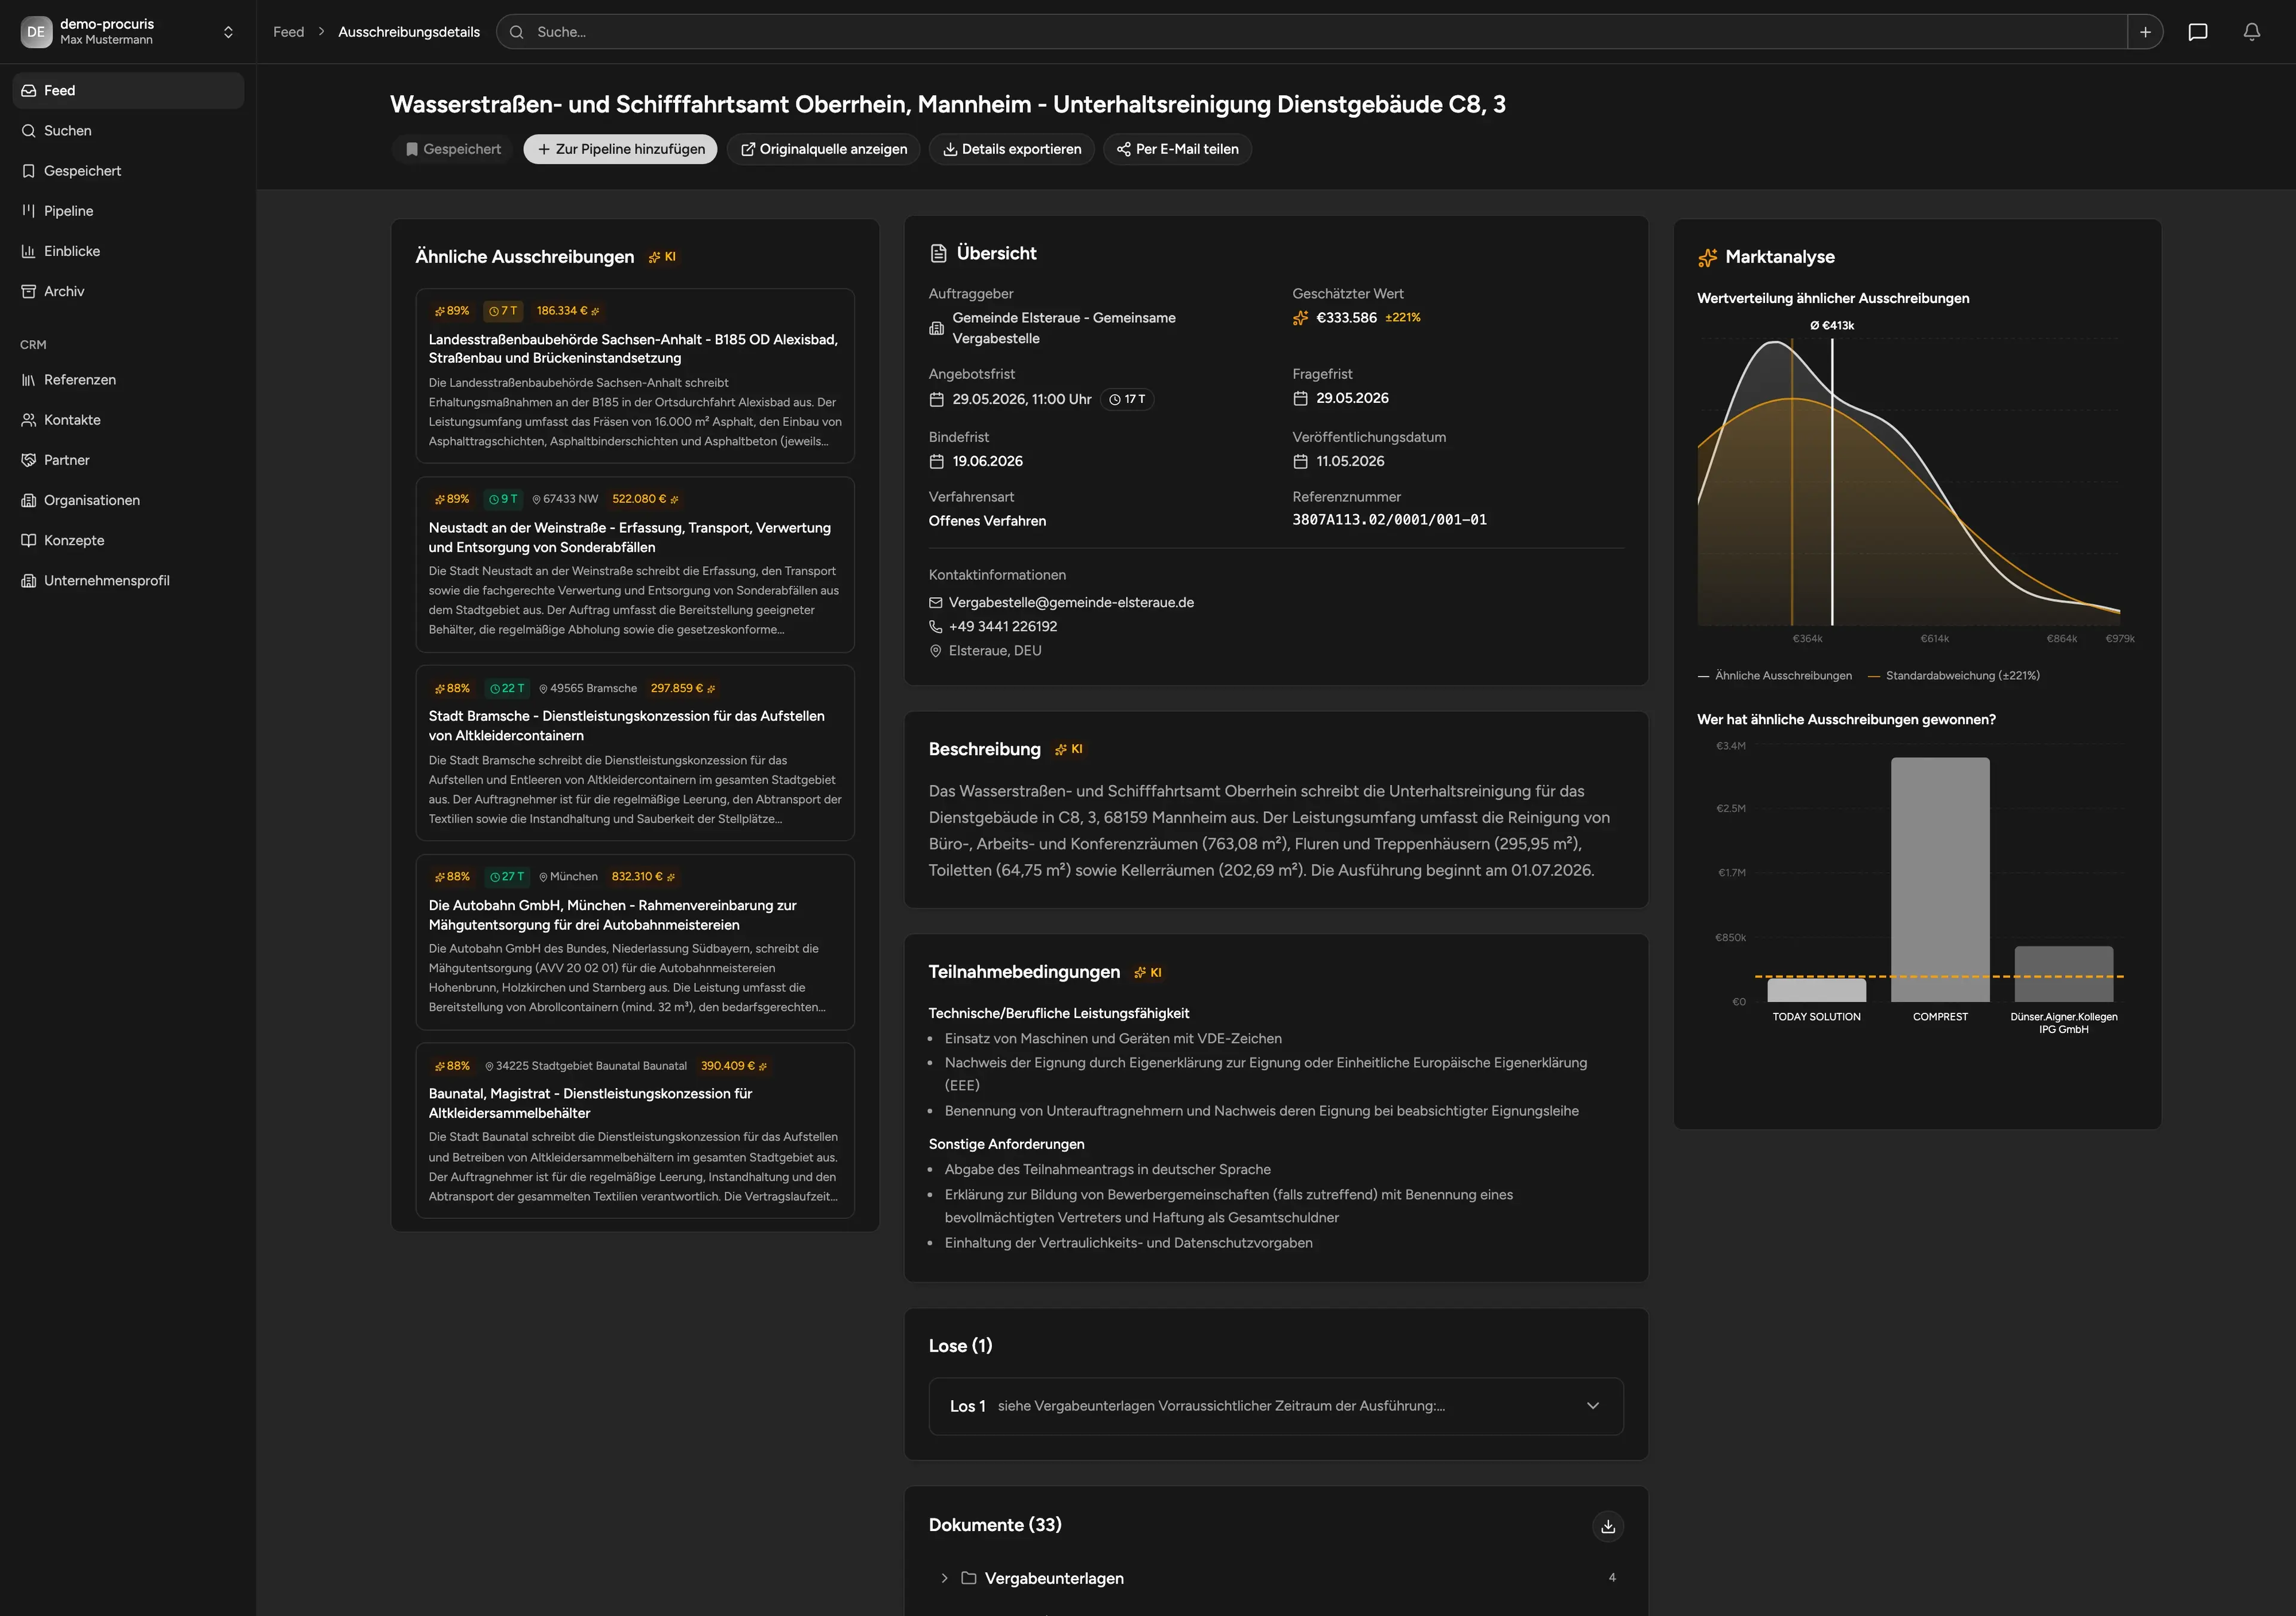Click the KI badge beside Teilnahmebedingungen

tap(1147, 972)
